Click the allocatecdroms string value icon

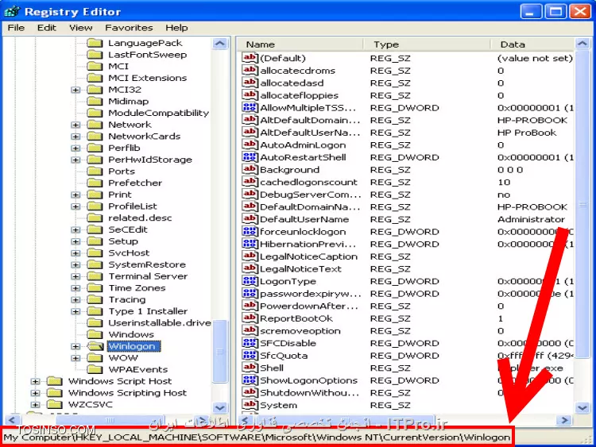pyautogui.click(x=250, y=70)
